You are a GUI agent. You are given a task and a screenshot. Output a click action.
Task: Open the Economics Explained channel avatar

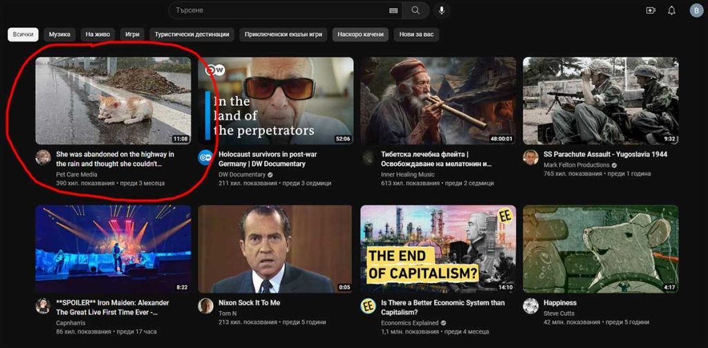[368, 306]
